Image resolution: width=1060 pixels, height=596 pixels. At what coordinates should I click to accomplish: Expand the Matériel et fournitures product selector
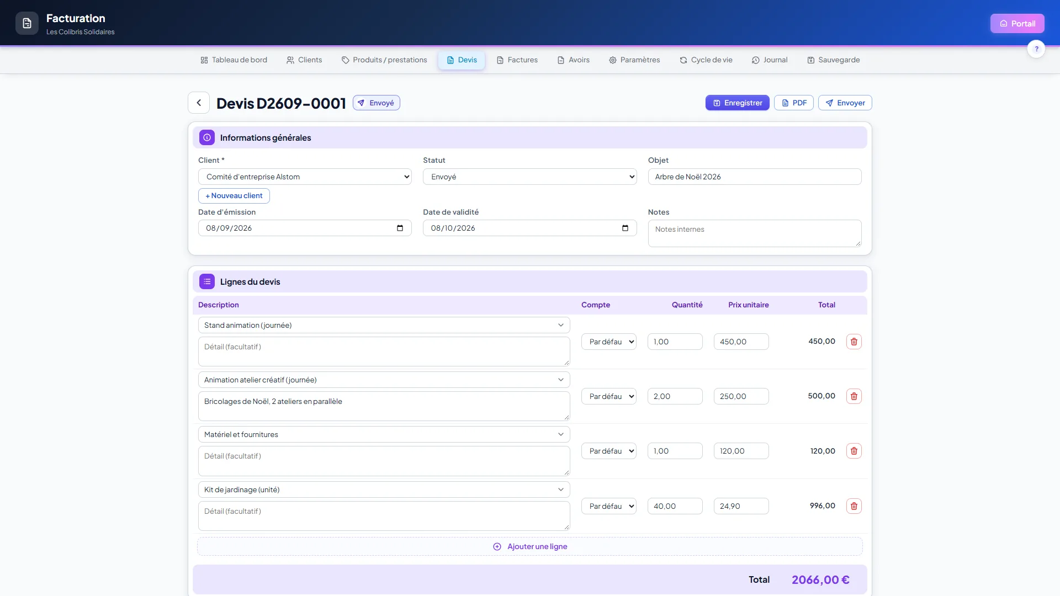(x=384, y=434)
